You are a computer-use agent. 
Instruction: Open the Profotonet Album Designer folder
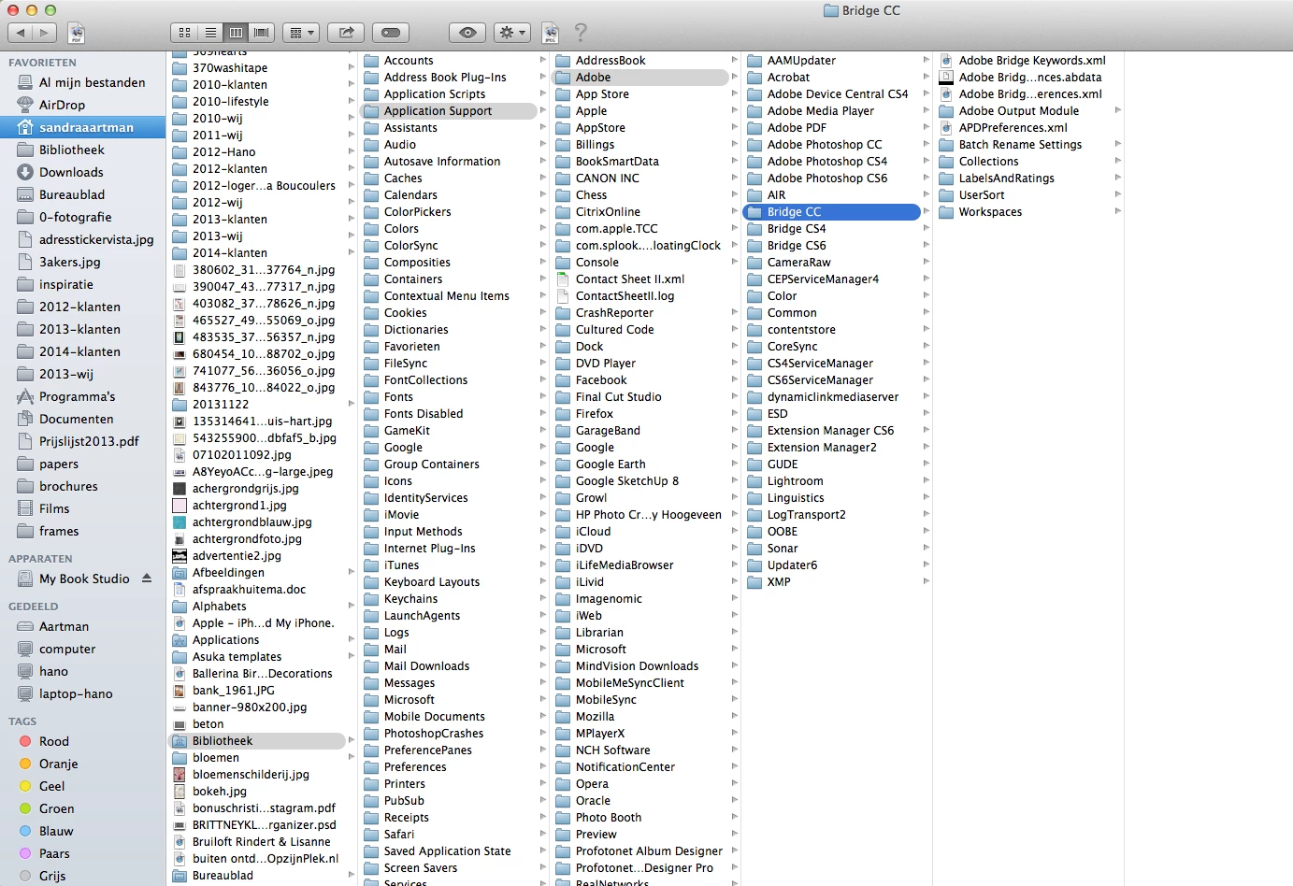(640, 850)
